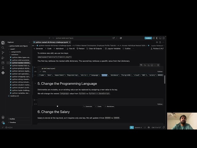
Task: Open notebook settings gear in editor title
Action: tap(157, 42)
